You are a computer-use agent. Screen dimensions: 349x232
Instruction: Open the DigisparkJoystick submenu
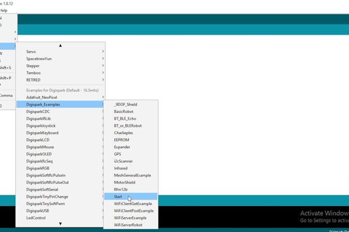pos(60,126)
